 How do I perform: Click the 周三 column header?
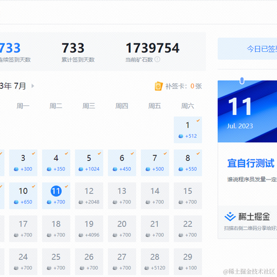tap(89, 106)
